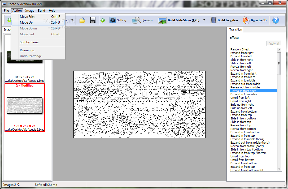Viewport: 288px width, 189px height.
Task: Close the Action menu in menu bar
Action: pos(17,10)
